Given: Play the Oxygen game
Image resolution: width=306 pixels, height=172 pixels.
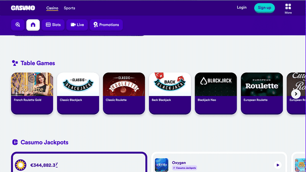Looking at the screenshot, I should (278, 165).
